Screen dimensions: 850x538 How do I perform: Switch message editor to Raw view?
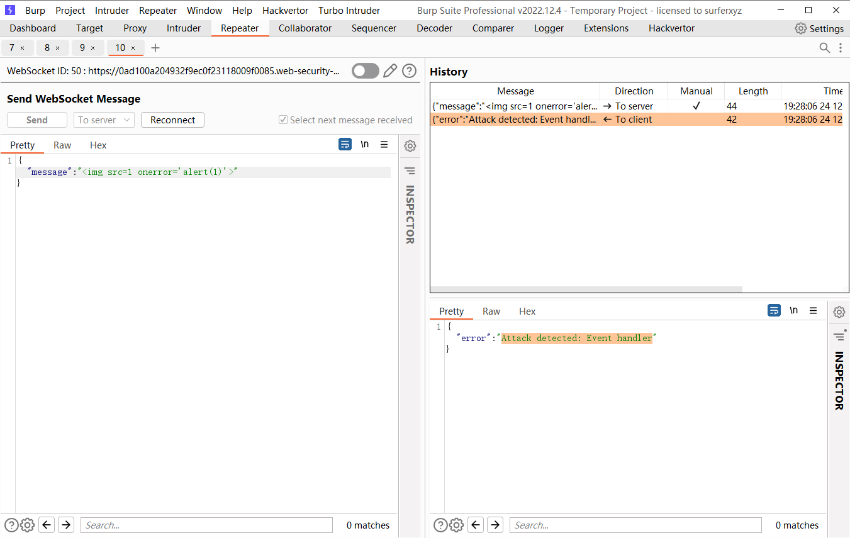[x=62, y=145]
